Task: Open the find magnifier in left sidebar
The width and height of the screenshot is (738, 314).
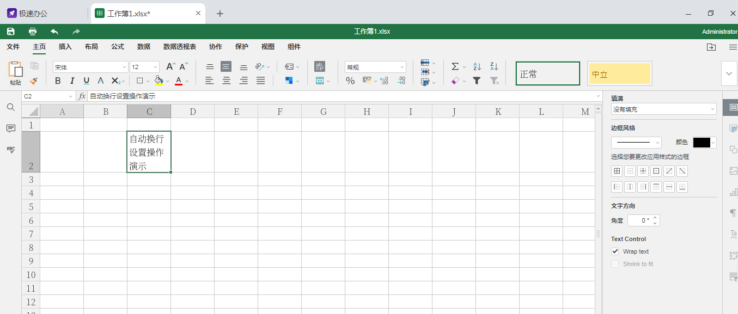Action: coord(10,107)
